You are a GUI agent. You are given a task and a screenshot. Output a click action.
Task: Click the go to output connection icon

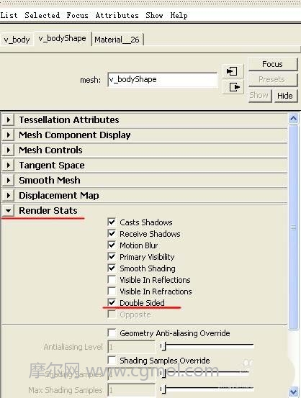(x=233, y=87)
